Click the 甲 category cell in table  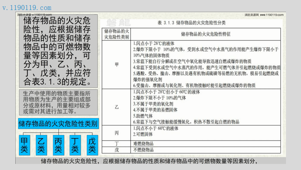click(116, 65)
